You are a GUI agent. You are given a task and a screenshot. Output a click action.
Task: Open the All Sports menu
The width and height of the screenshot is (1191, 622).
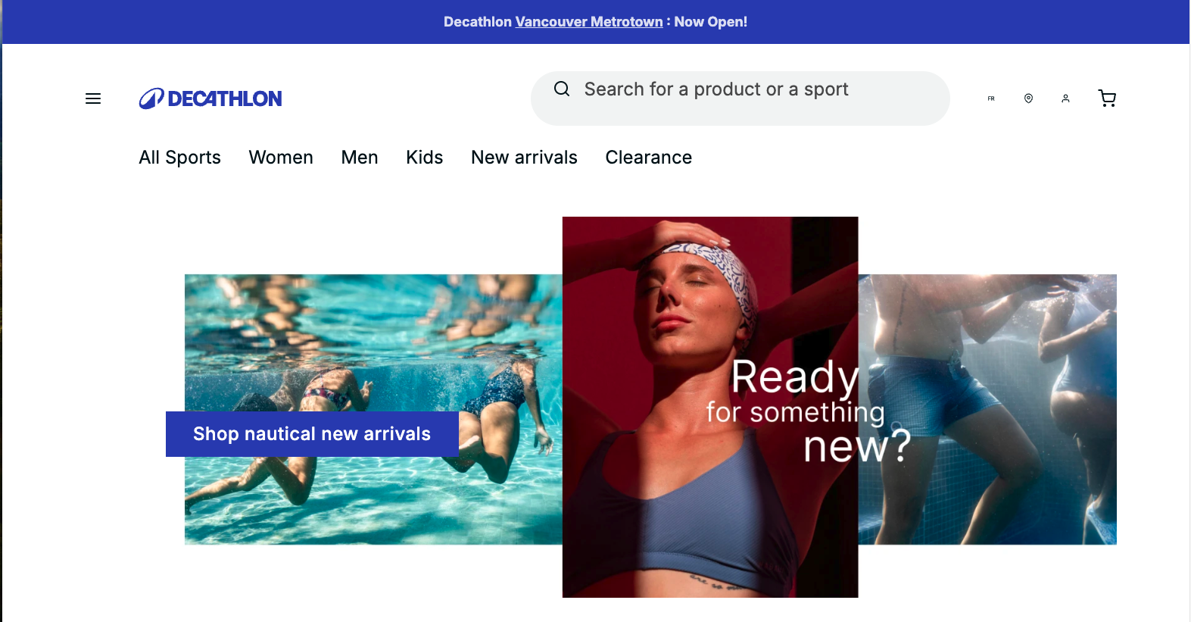(x=179, y=158)
